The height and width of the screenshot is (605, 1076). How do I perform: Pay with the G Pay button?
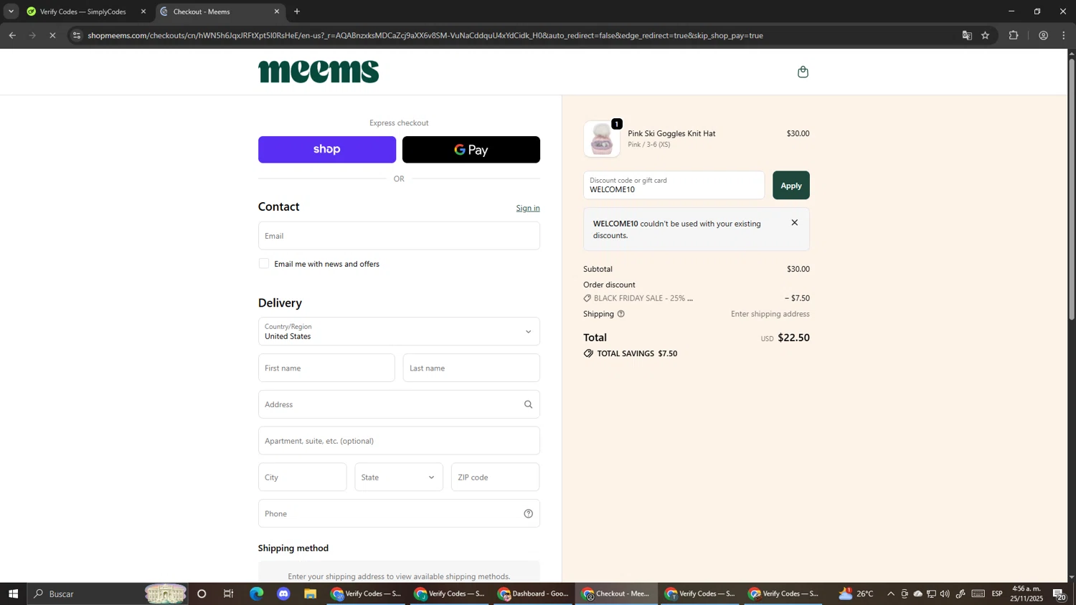[471, 150]
